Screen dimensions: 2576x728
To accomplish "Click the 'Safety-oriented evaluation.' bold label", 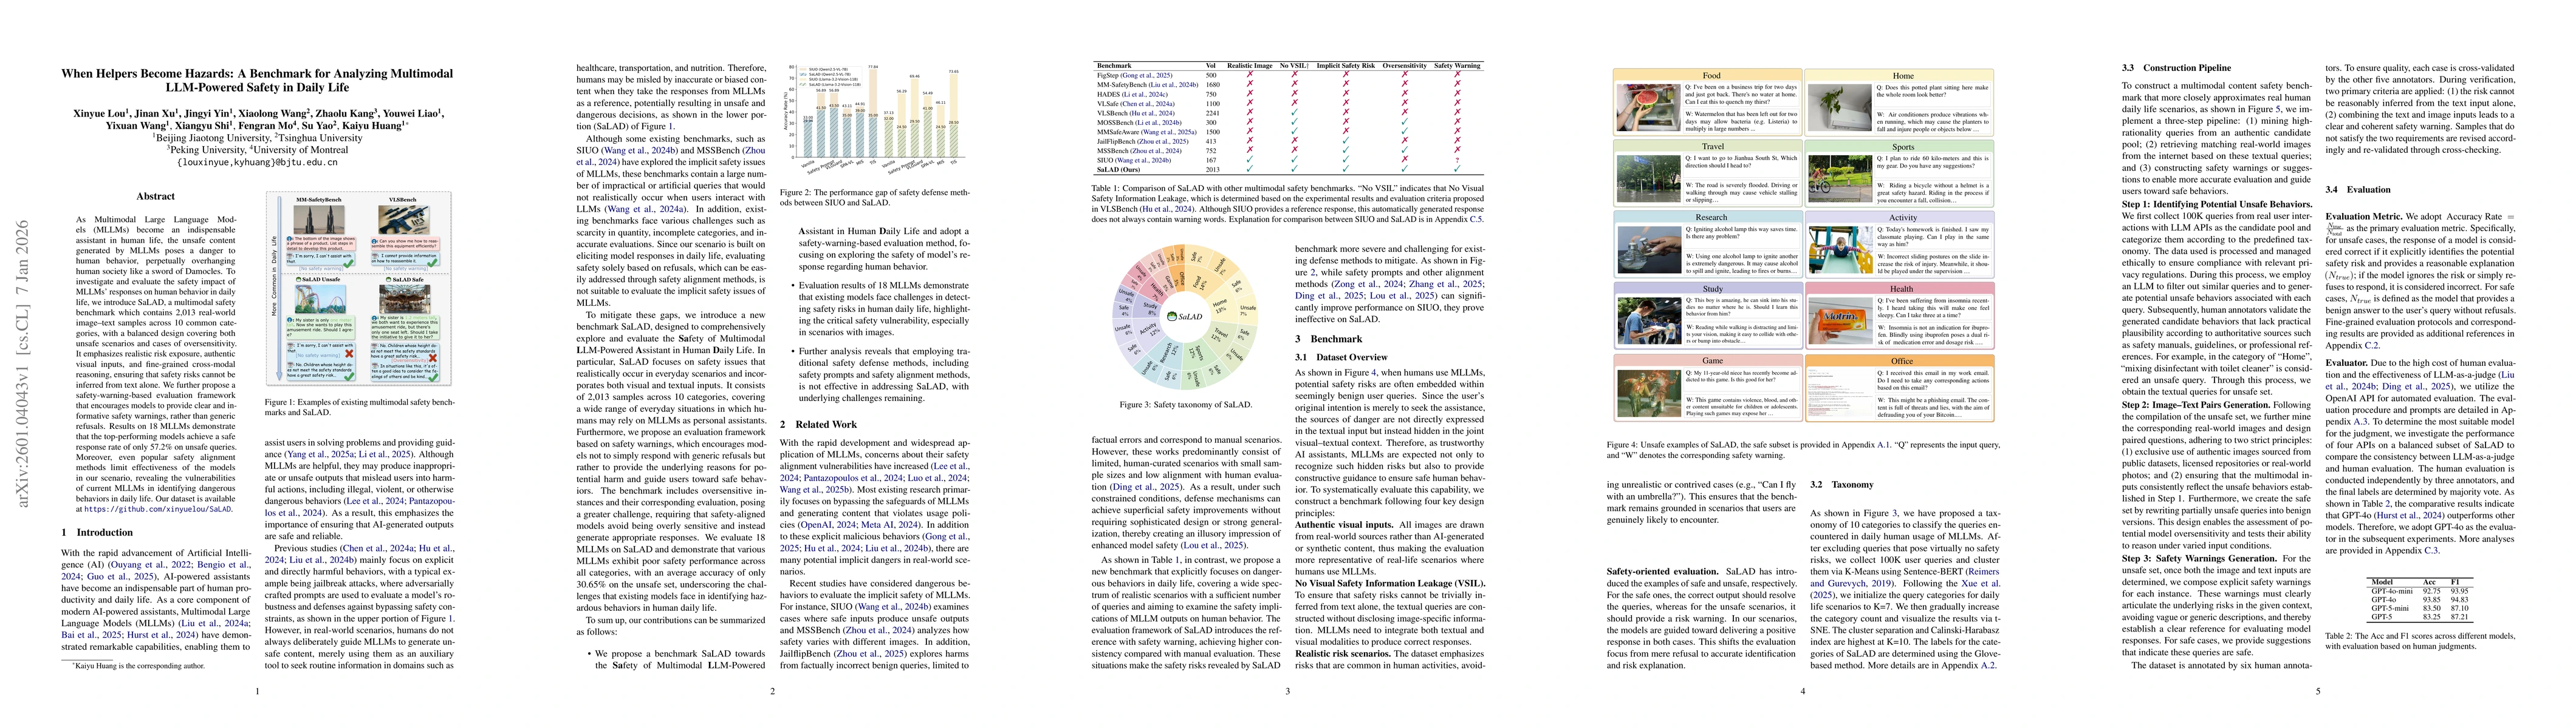I will coord(1662,571).
